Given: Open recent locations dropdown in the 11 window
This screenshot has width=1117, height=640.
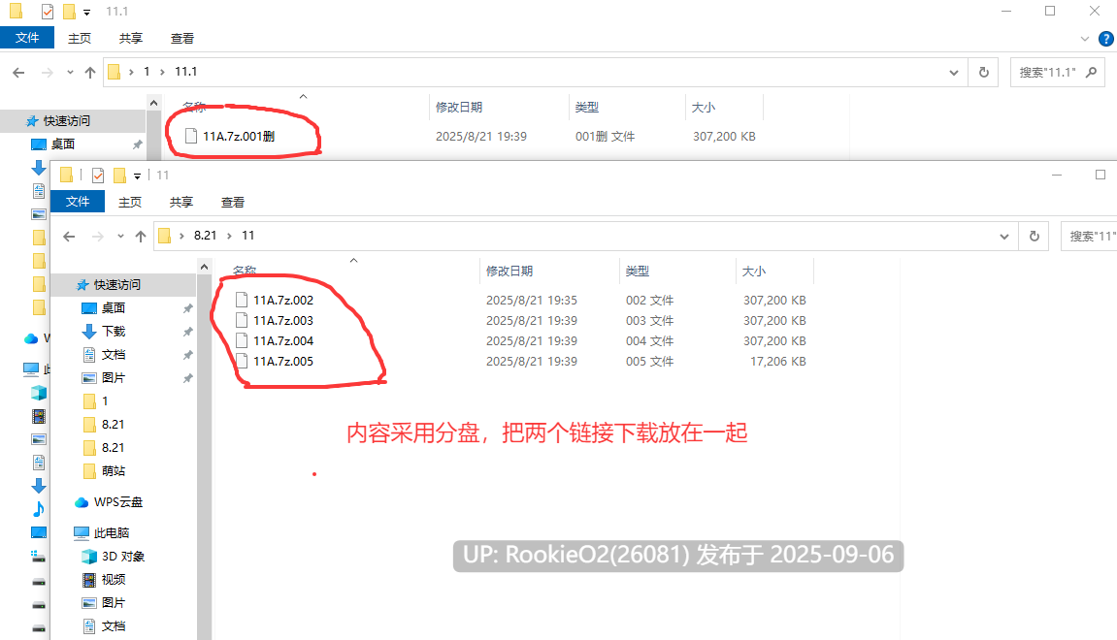Looking at the screenshot, I should coord(120,236).
